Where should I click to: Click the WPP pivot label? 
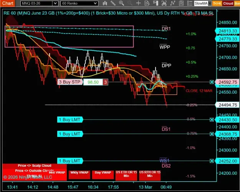(x=165, y=47)
